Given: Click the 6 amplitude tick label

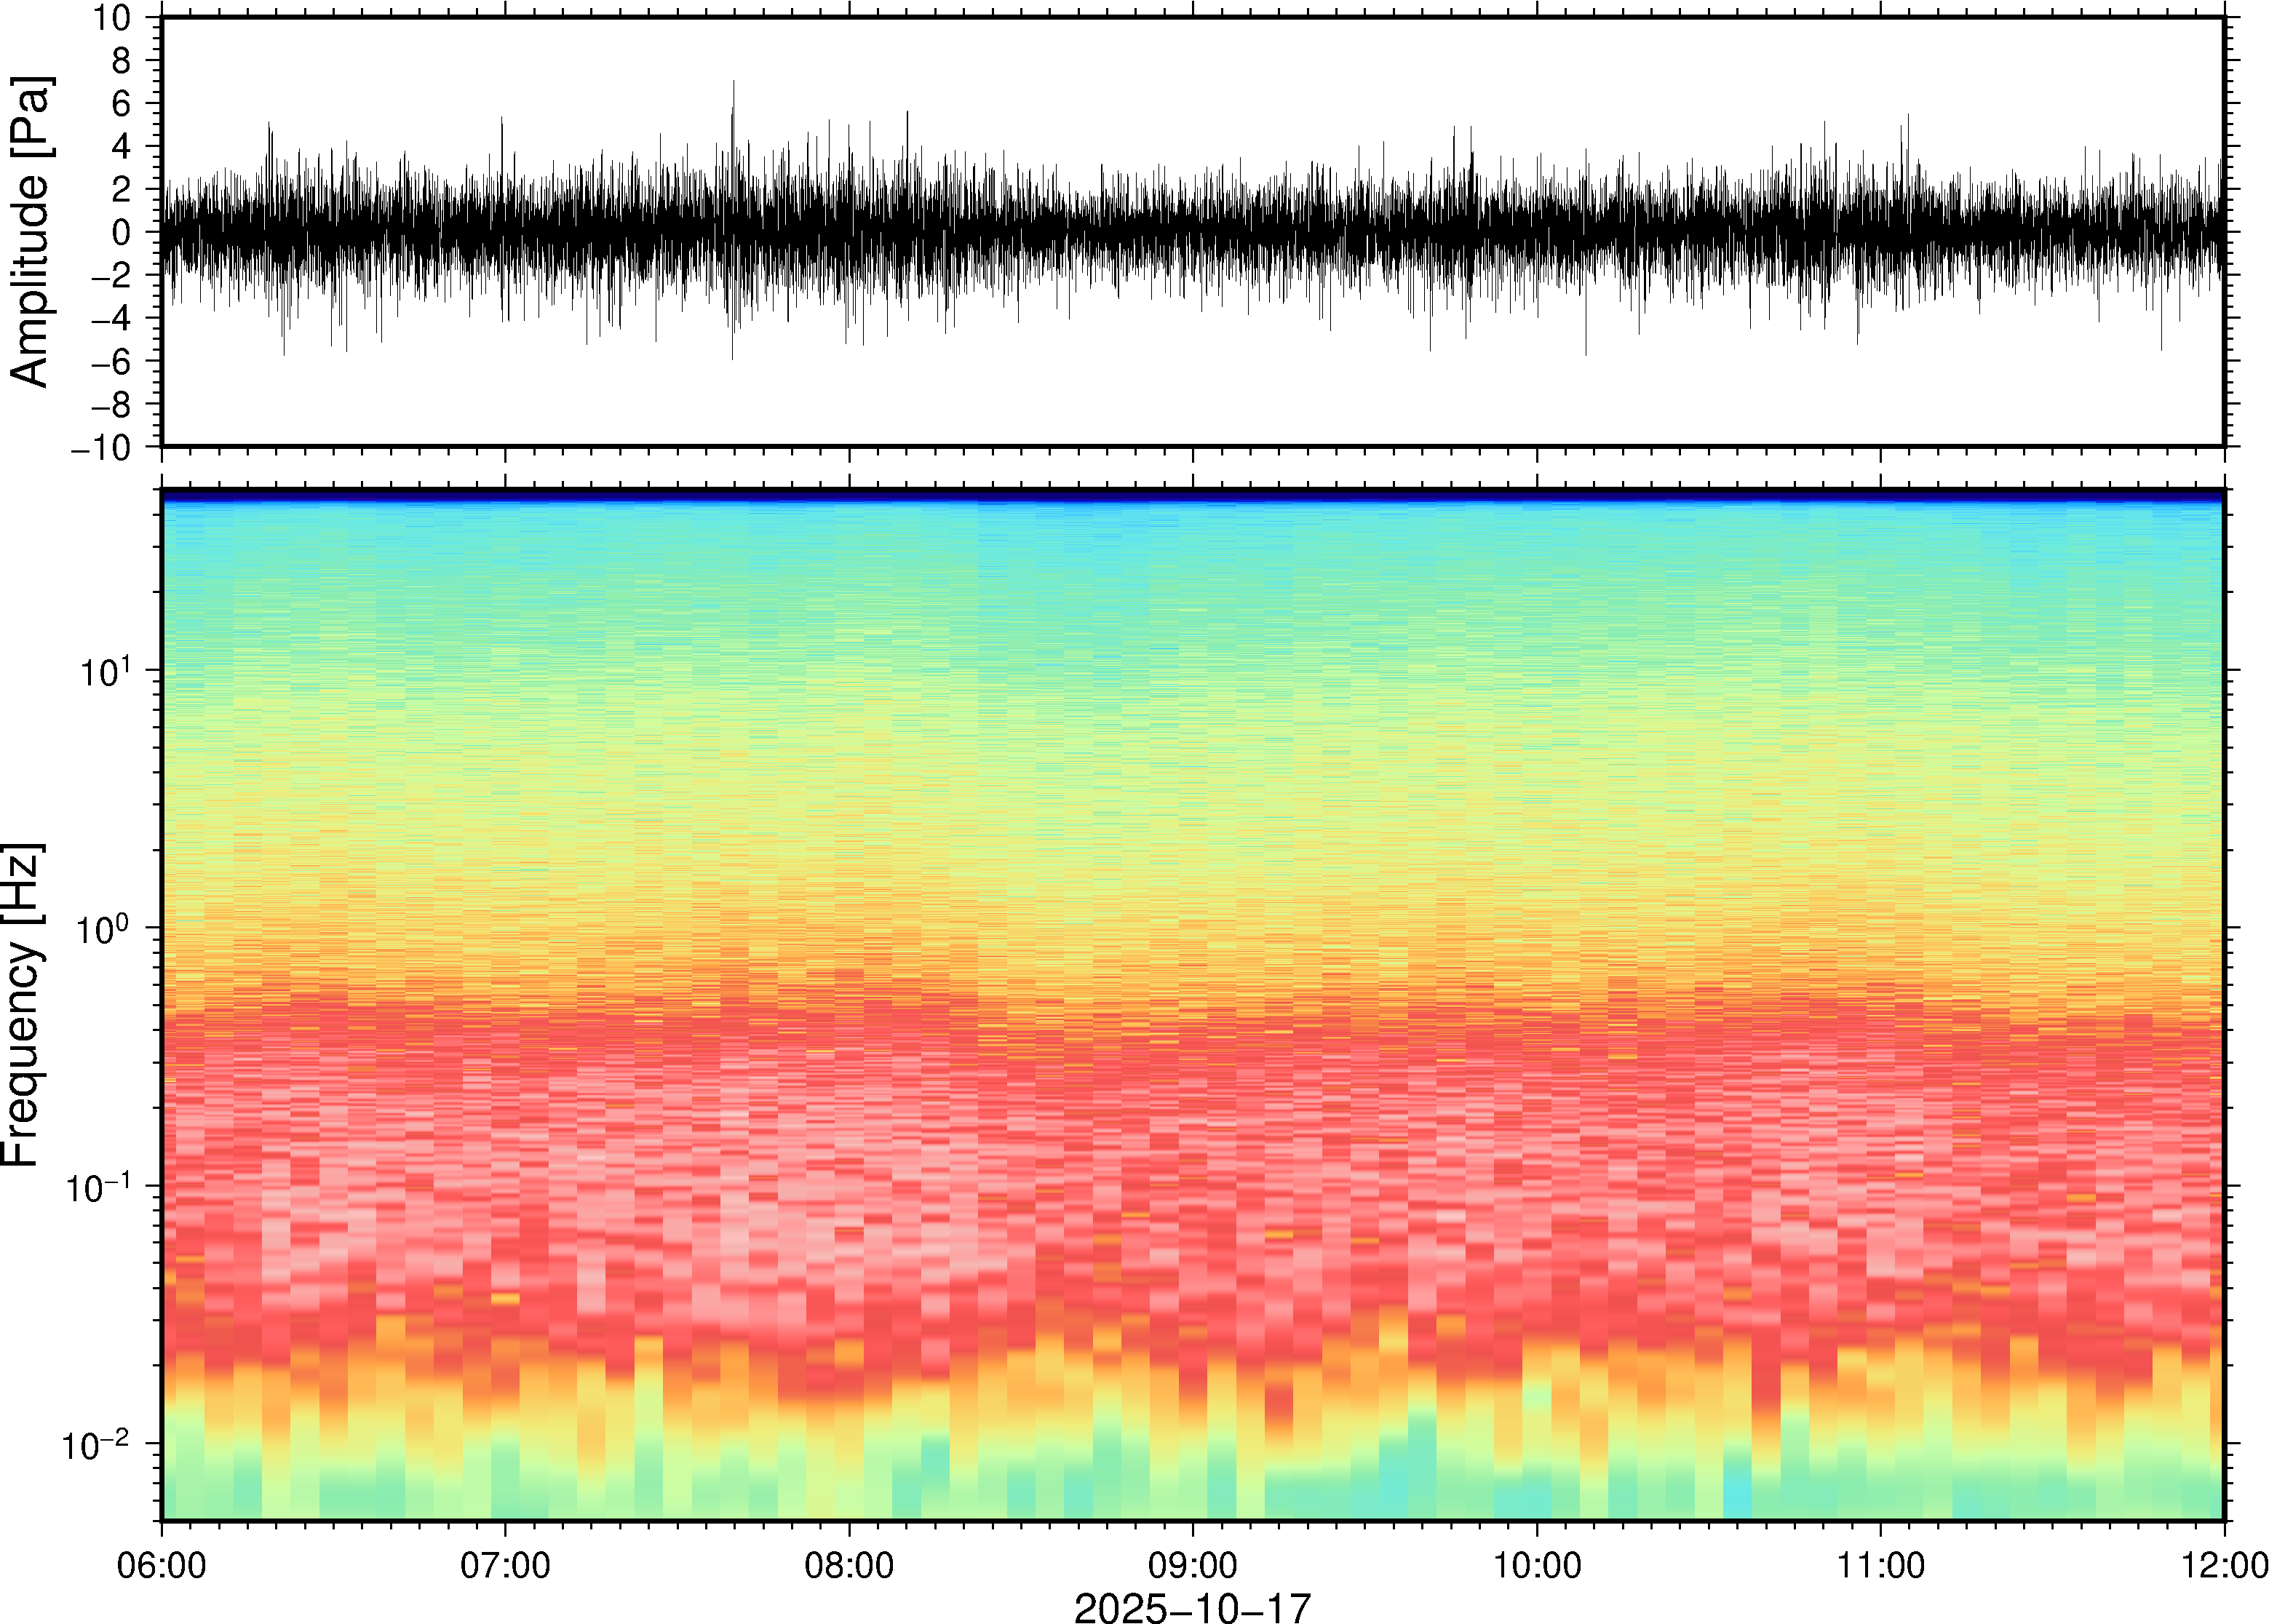Looking at the screenshot, I should click(122, 104).
